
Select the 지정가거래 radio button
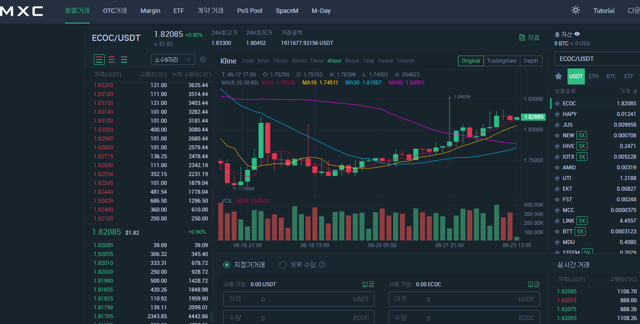(227, 265)
